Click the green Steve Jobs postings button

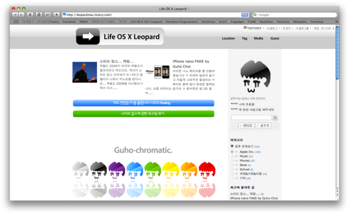144,114
